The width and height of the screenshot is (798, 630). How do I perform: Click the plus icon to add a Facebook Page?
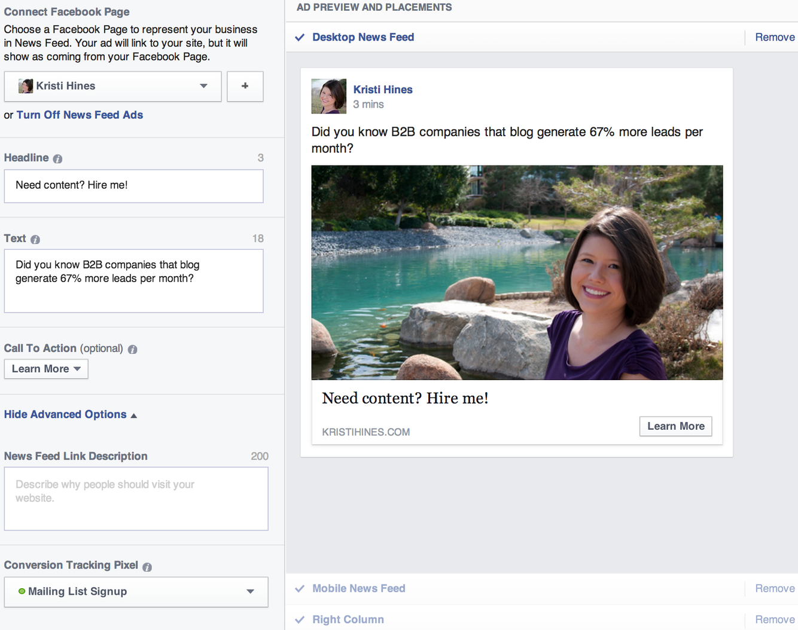tap(245, 86)
